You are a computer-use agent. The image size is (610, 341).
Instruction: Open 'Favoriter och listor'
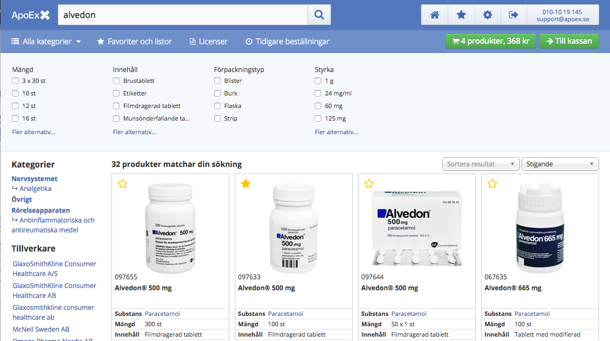[x=134, y=41]
